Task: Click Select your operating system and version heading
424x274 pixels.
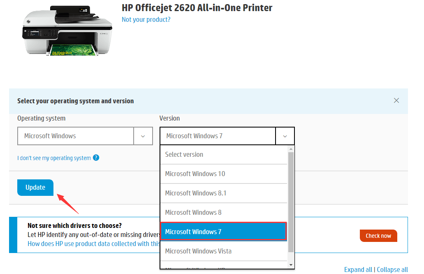Action: (75, 101)
